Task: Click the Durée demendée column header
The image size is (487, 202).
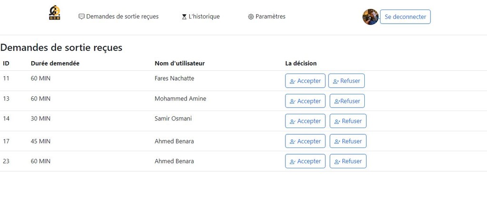Action: [x=55, y=64]
